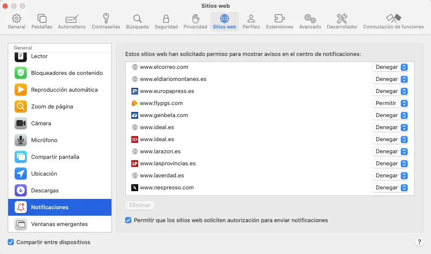Screen dimensions: 431x254
Task: Open the Privacidad hand icon
Action: coord(196,19)
